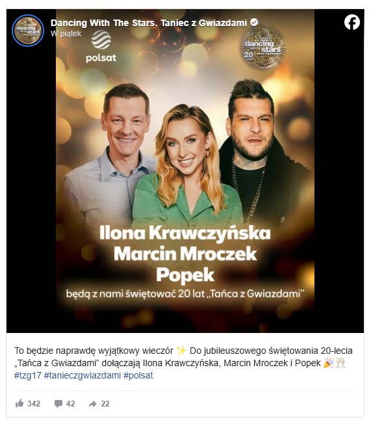The image size is (371, 426).
Task: Click the thumbs-up like icon
Action: 19,403
